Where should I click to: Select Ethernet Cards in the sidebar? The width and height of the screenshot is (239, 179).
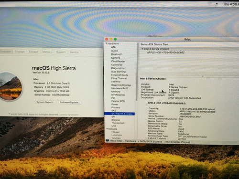pyautogui.click(x=119, y=75)
